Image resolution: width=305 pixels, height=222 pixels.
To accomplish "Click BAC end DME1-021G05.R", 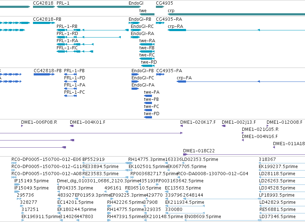I will tap(243, 133).
